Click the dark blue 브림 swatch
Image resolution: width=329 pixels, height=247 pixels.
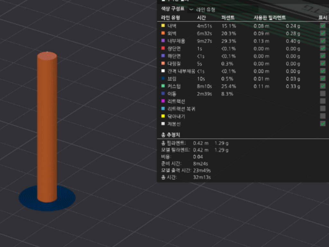[x=163, y=78]
